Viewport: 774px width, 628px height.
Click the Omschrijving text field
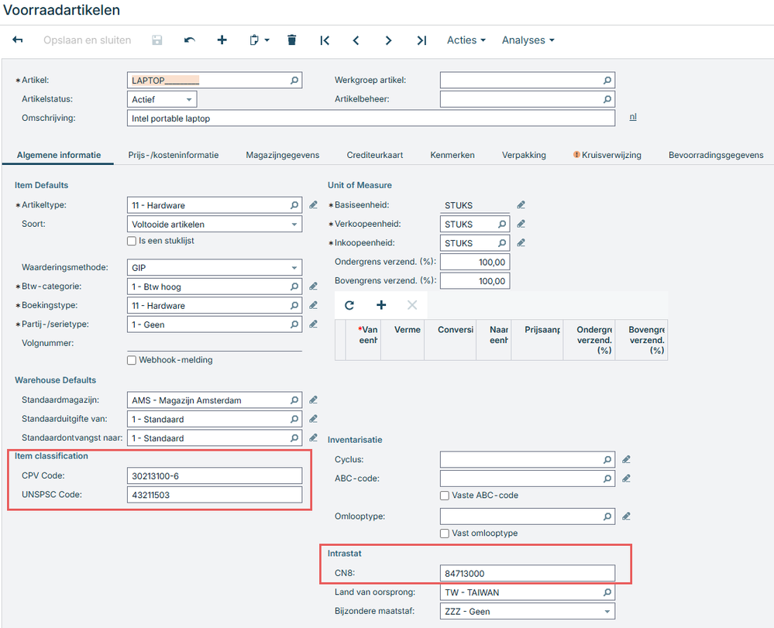(370, 118)
